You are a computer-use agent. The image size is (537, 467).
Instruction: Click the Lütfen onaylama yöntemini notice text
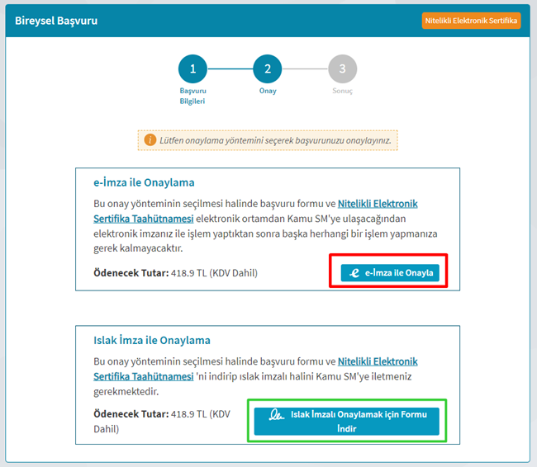click(x=275, y=140)
